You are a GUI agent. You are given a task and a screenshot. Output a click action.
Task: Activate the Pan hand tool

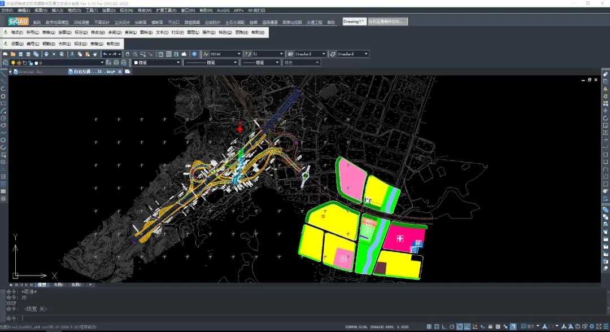coord(128,54)
